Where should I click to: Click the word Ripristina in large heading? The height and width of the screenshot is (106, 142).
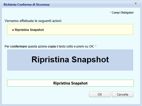tap(50, 60)
